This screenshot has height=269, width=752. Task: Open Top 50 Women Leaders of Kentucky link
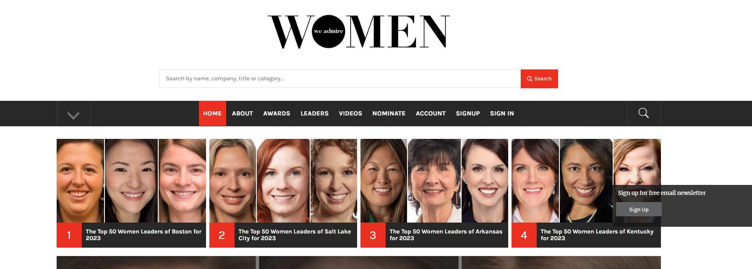click(597, 235)
